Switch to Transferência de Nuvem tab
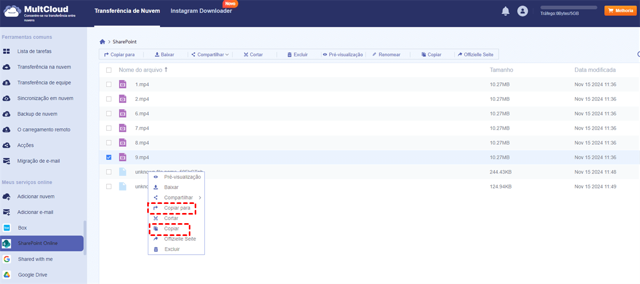 pyautogui.click(x=127, y=11)
